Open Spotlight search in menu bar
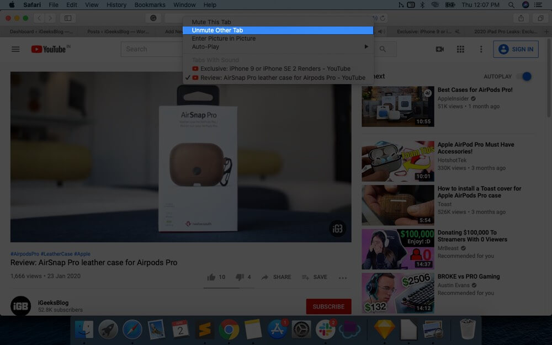 coord(511,5)
